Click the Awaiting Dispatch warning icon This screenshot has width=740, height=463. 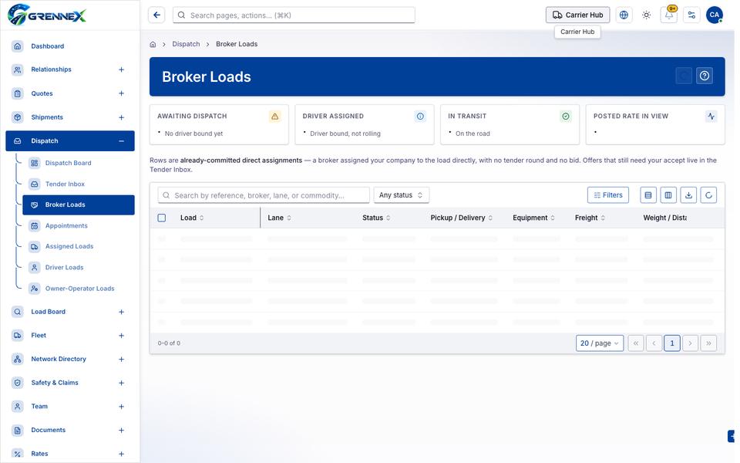tap(275, 117)
